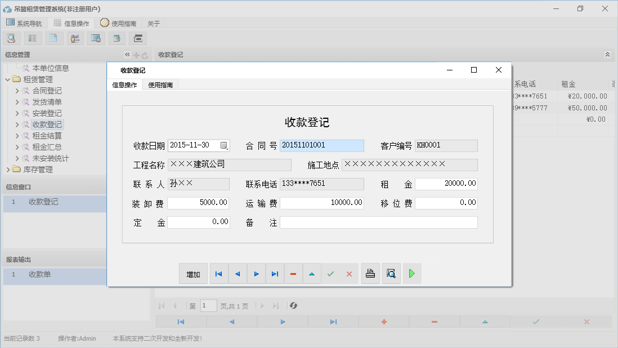Confirm changes with the green checkmark
Screen dimensions: 618x348
coord(331,273)
